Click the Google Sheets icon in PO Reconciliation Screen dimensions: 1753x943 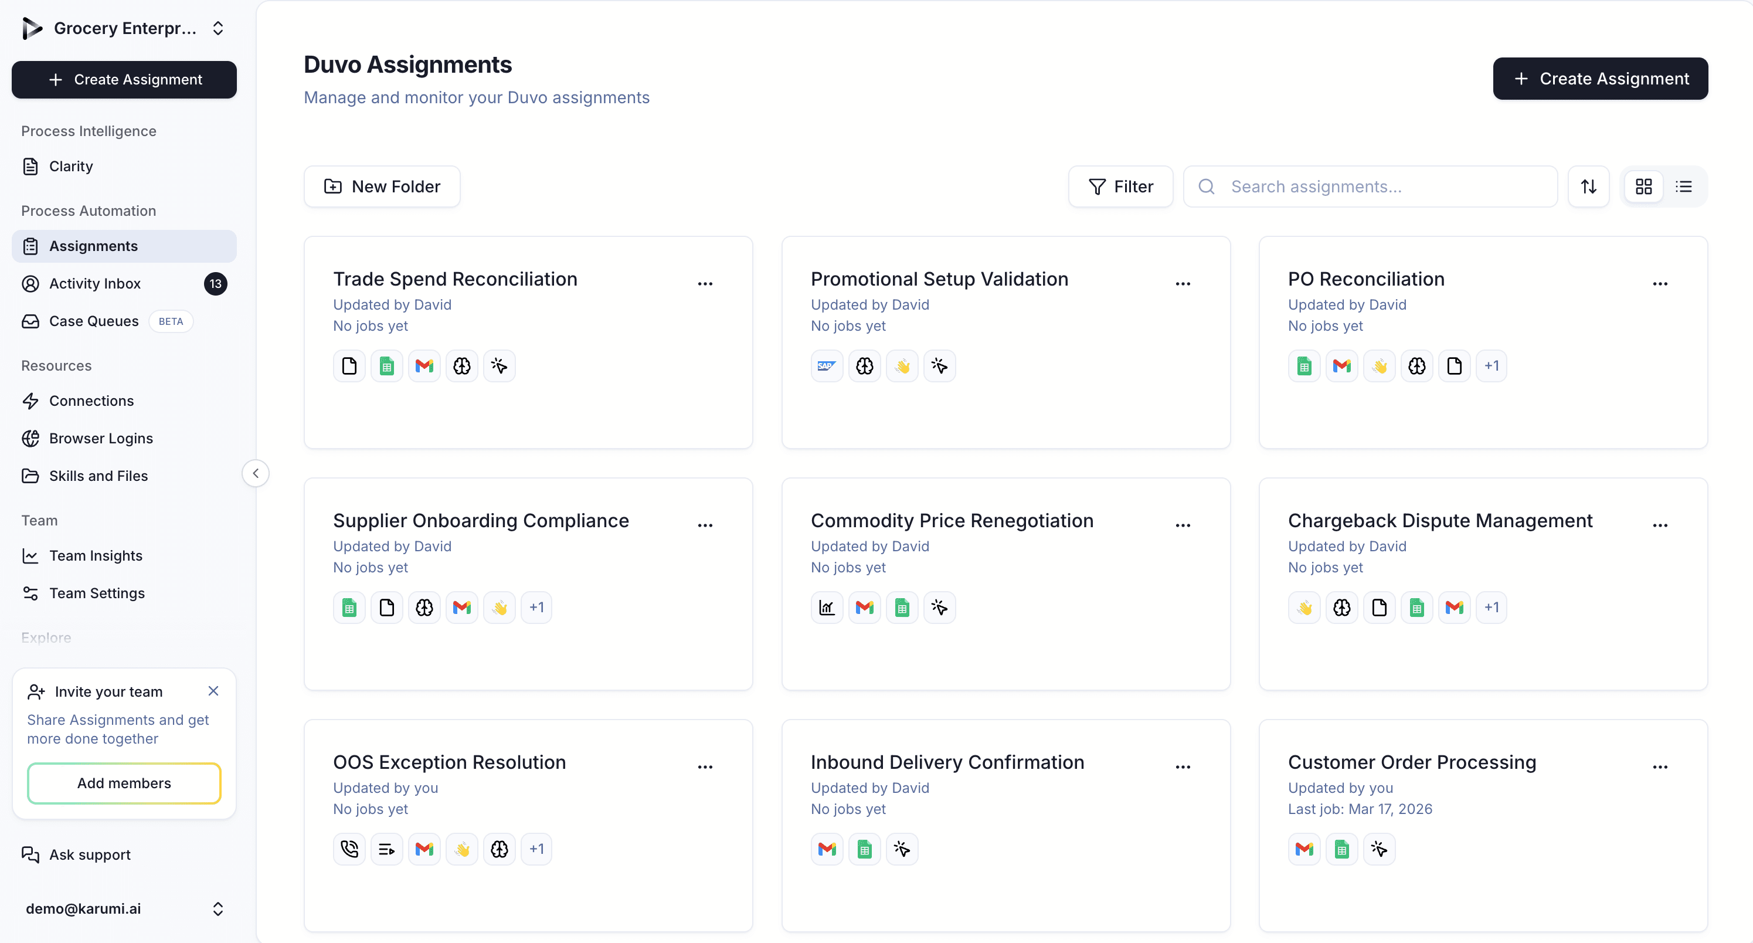pos(1304,367)
